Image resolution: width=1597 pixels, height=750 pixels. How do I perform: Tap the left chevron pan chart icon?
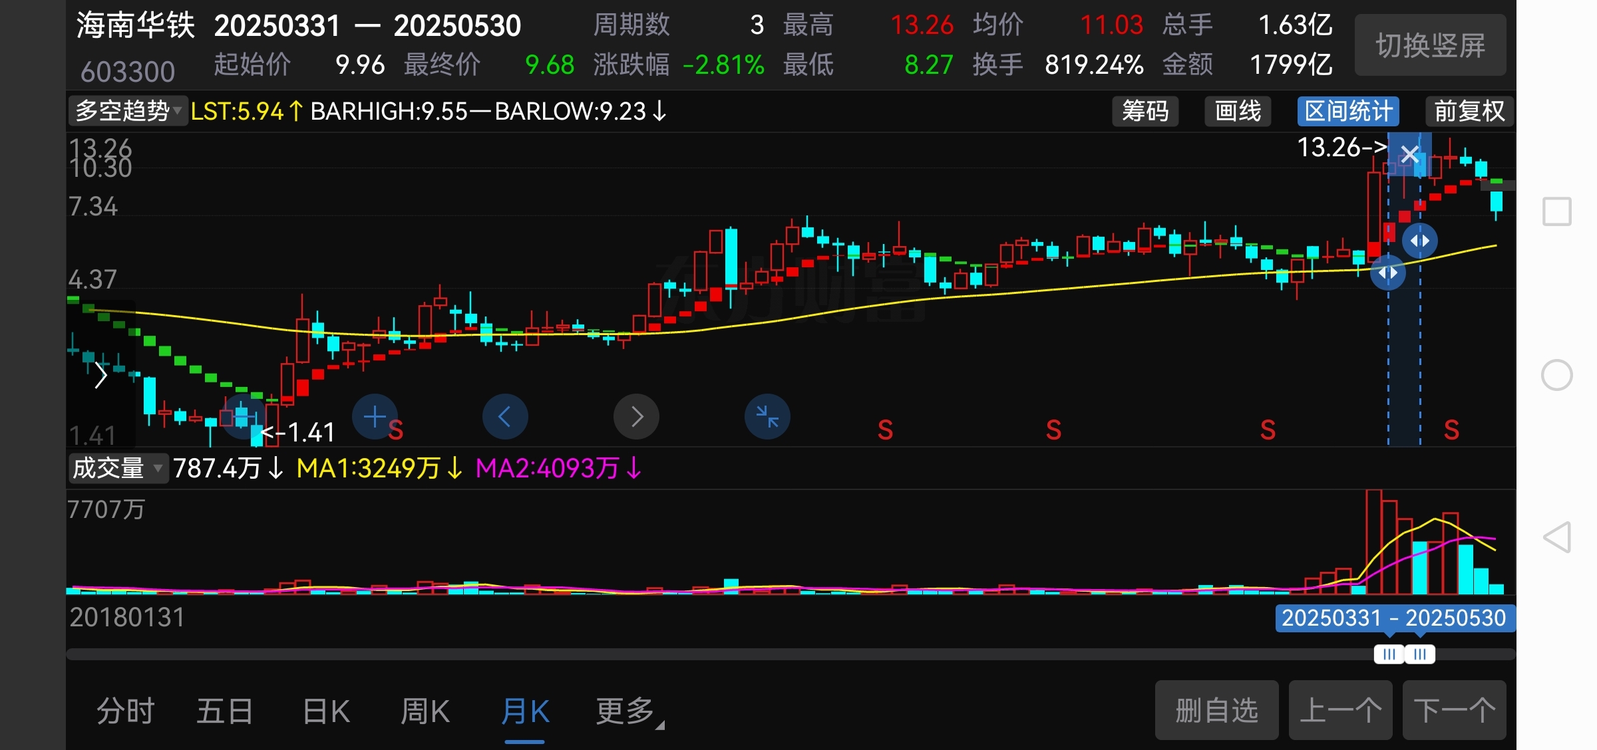tap(505, 417)
